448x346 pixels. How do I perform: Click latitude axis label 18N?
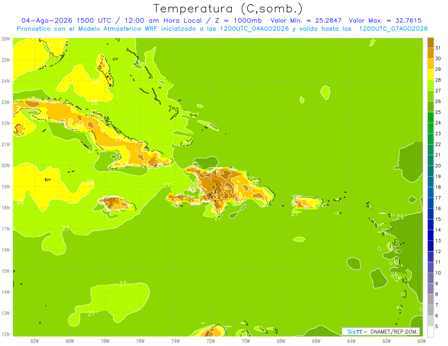coord(5,208)
